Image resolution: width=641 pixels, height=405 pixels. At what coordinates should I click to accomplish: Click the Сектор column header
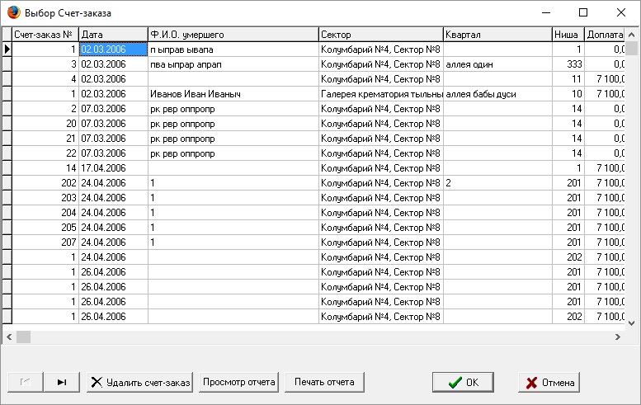(x=380, y=35)
